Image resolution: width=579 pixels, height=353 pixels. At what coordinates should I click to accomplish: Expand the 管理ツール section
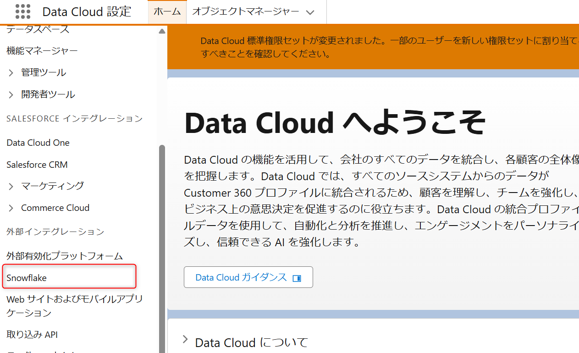click(x=11, y=72)
